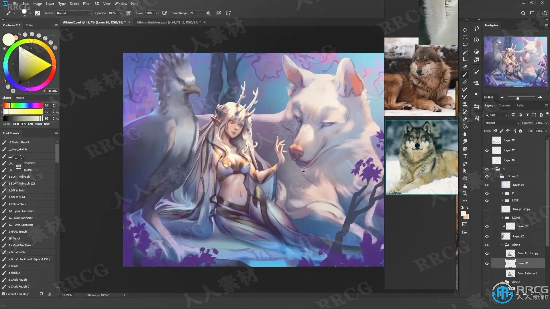
Task: Open the Filter menu
Action: pos(87,4)
